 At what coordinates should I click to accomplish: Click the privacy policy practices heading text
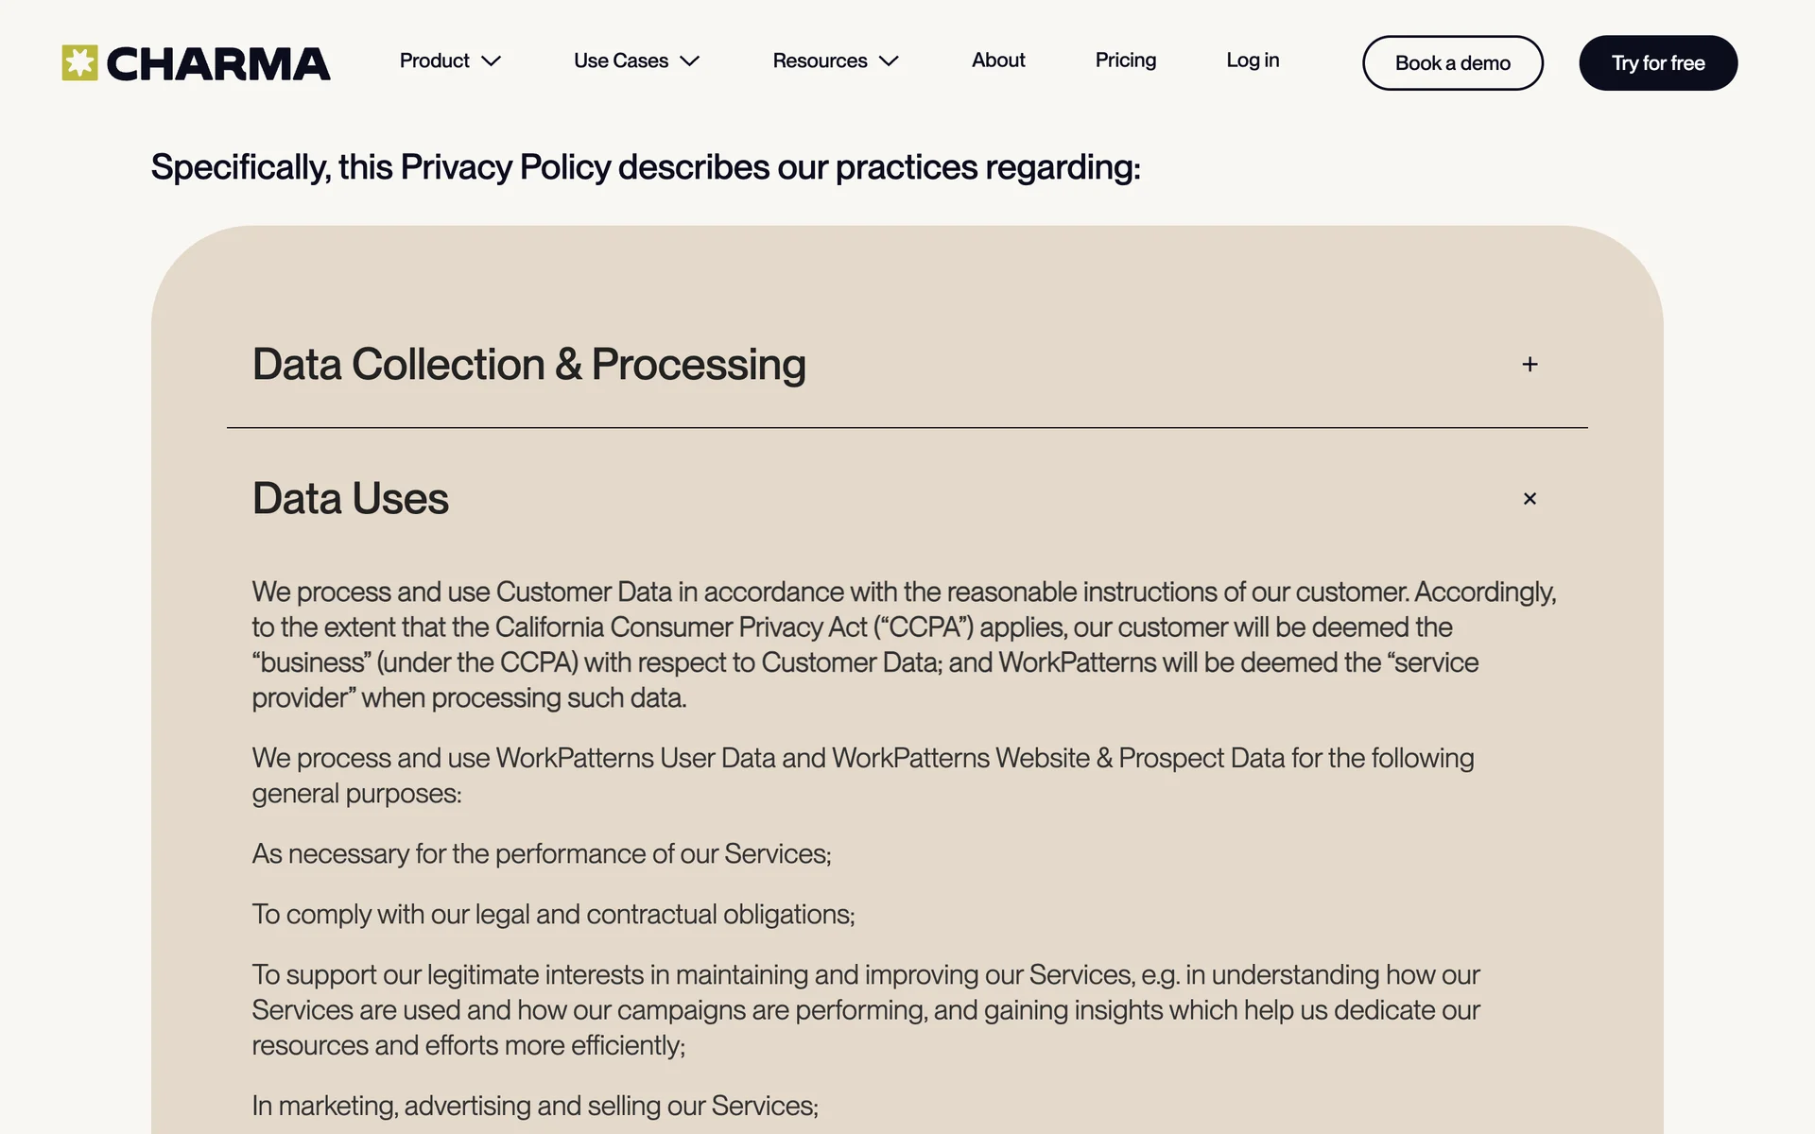tap(645, 167)
